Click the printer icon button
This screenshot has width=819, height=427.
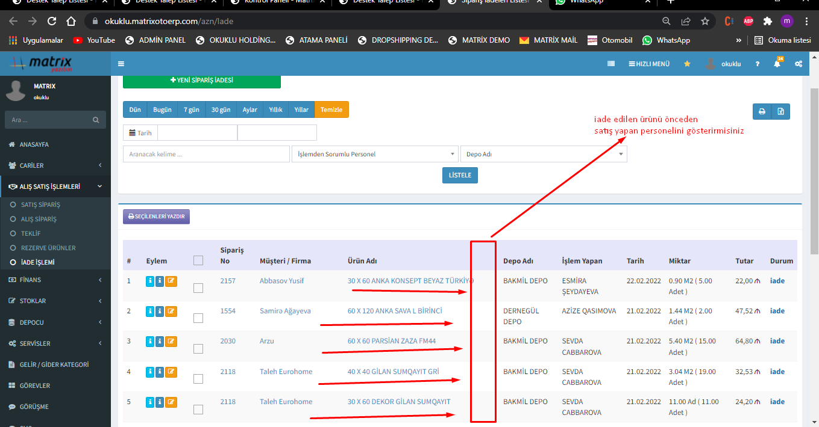(x=762, y=111)
